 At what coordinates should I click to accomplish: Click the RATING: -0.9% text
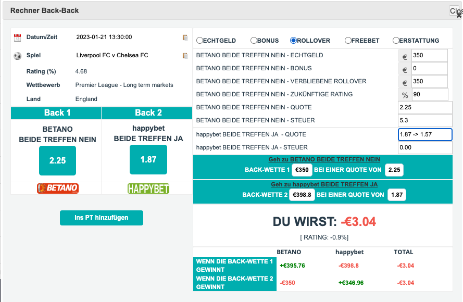click(x=324, y=237)
